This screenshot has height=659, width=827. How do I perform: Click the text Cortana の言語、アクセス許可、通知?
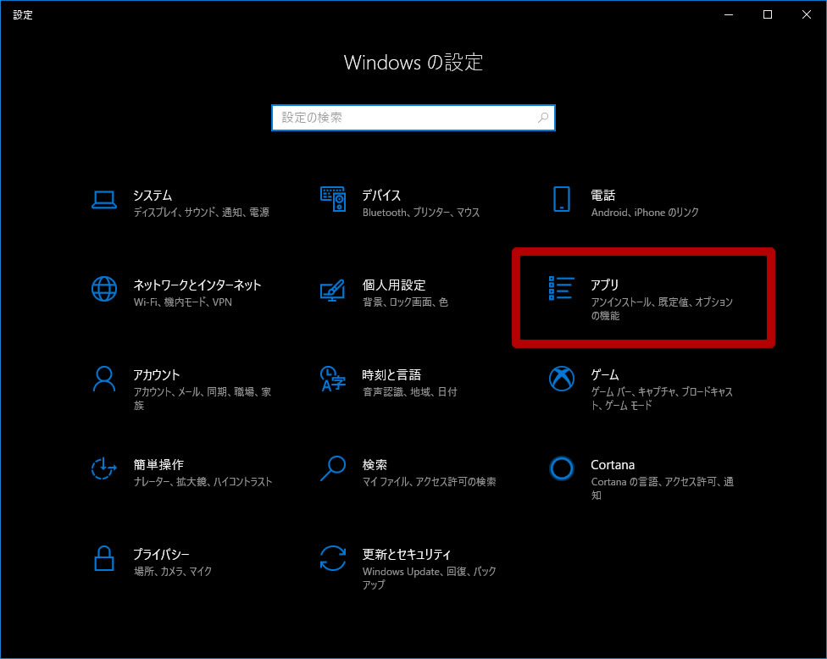[x=662, y=488]
